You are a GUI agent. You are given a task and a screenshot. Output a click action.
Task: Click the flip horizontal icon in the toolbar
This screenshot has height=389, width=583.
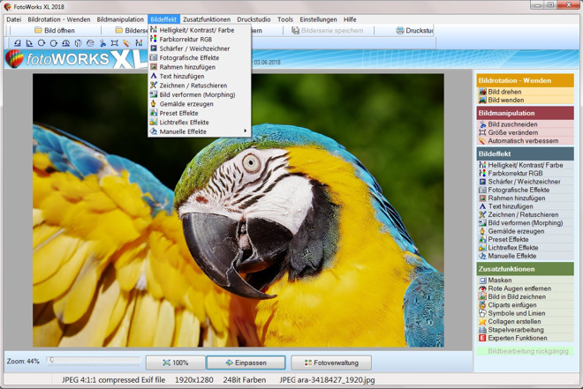(78, 43)
